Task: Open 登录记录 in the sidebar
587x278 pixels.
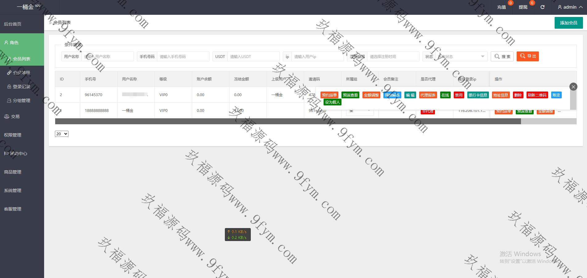Action: (x=21, y=87)
